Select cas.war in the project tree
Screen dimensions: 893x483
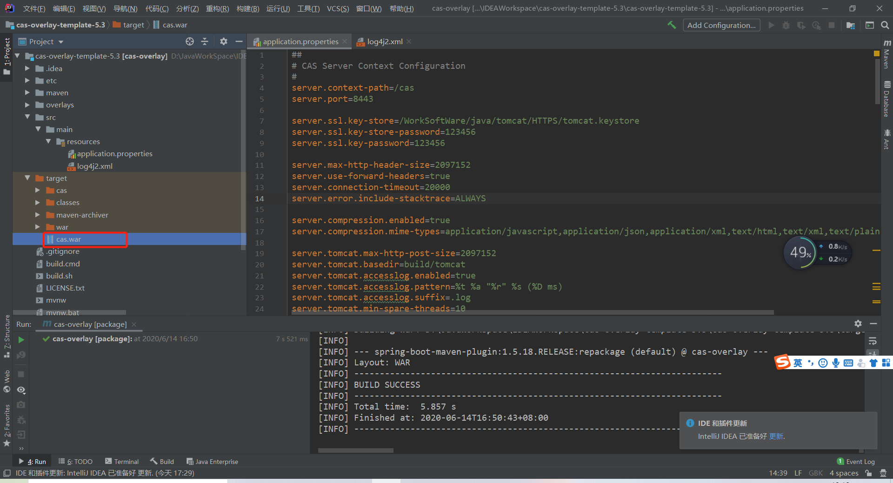tap(68, 239)
